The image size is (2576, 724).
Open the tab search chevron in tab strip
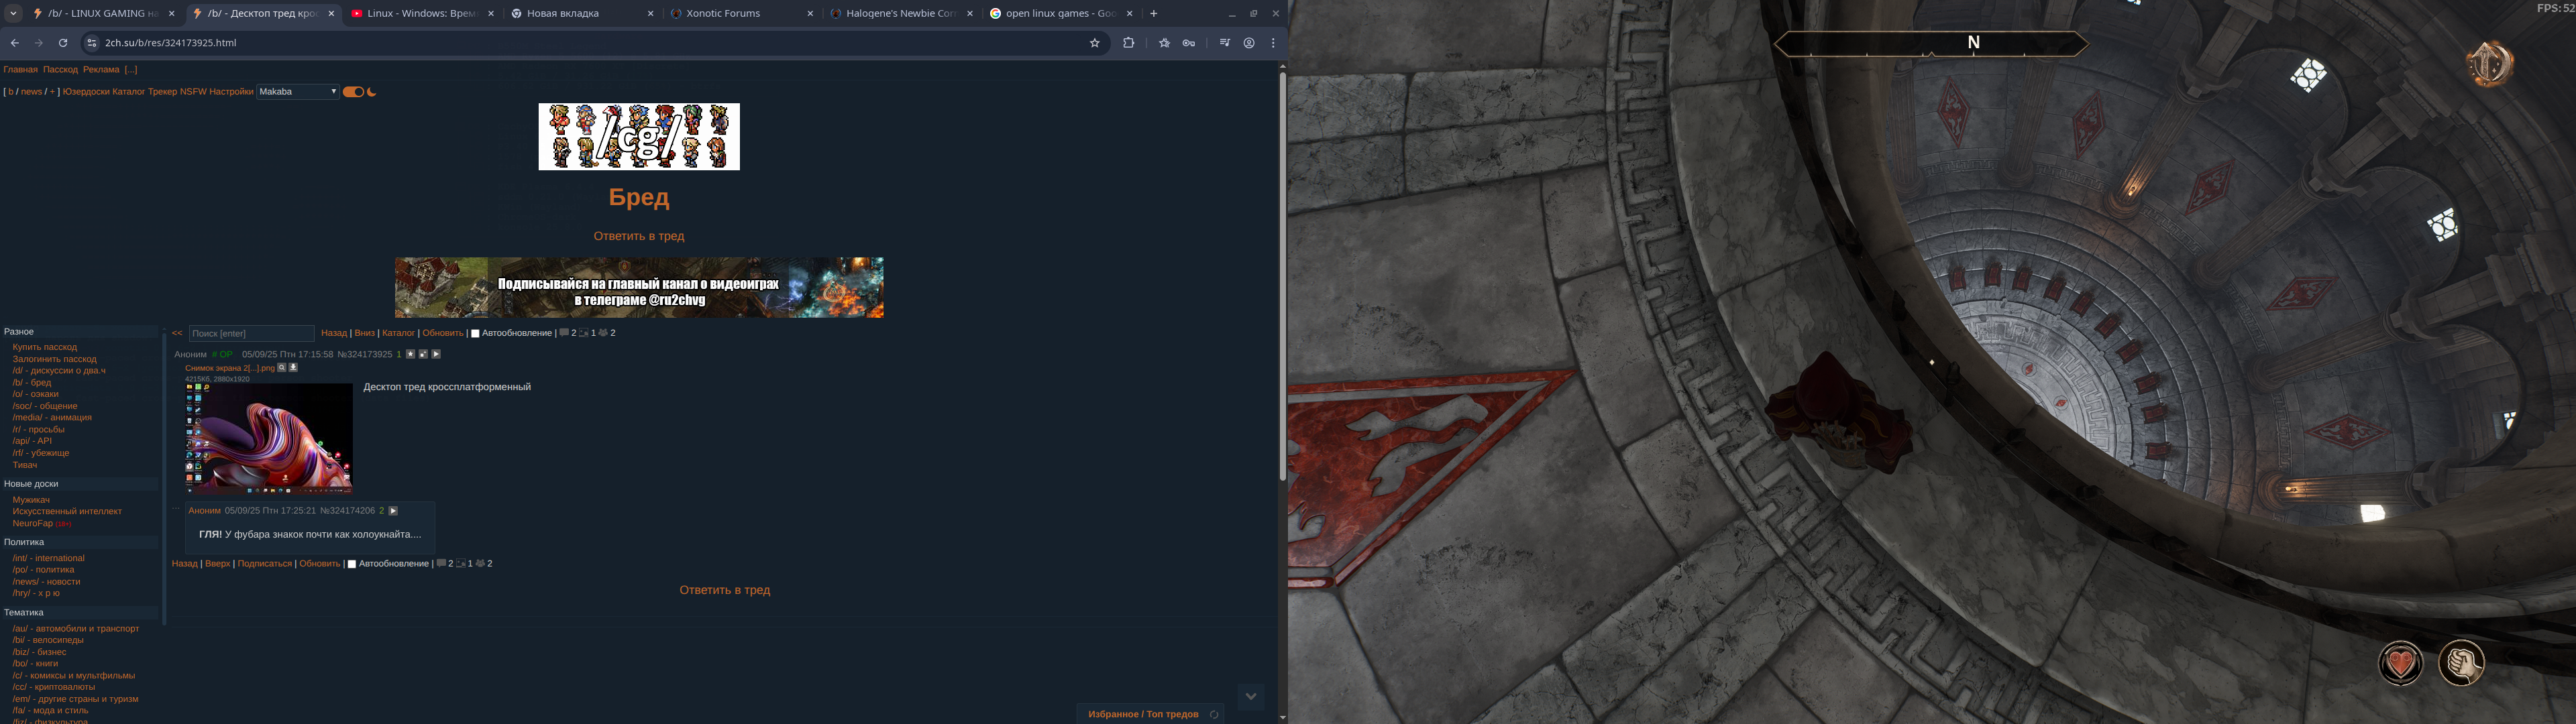13,14
